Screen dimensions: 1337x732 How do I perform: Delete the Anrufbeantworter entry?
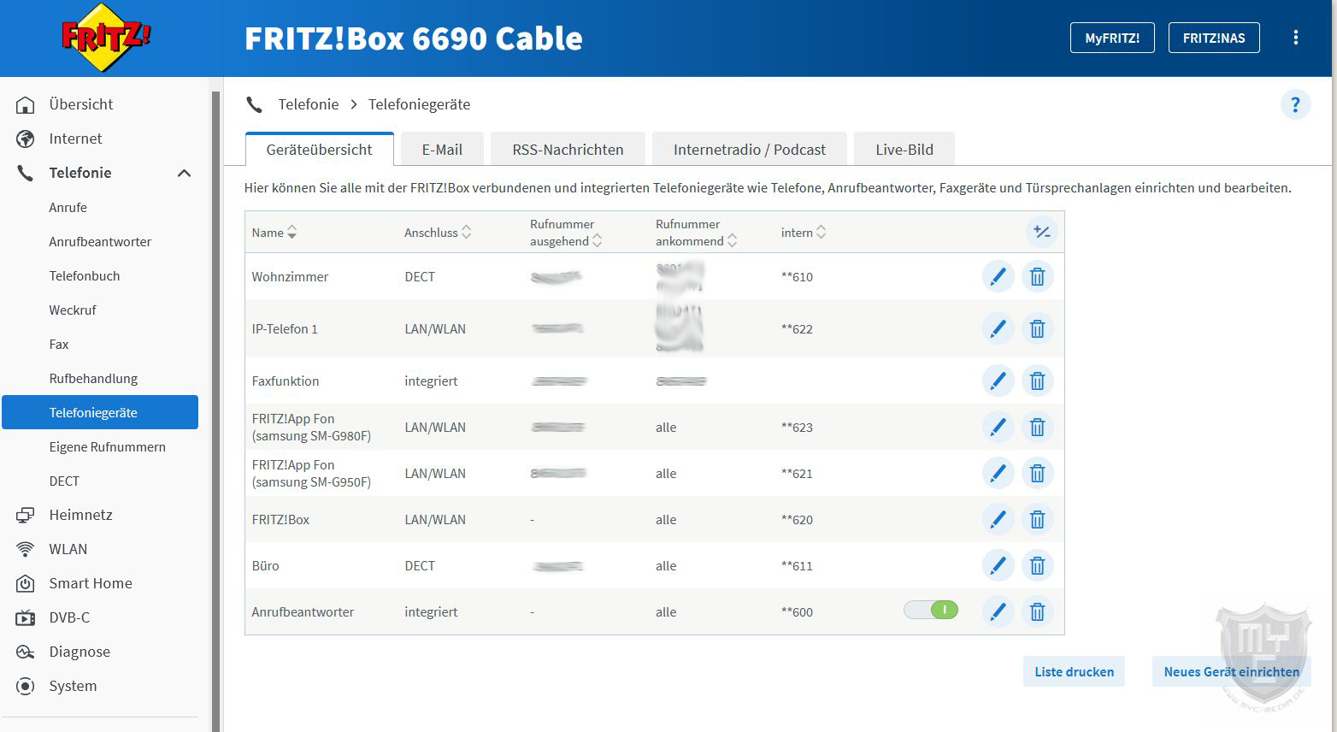(1037, 611)
